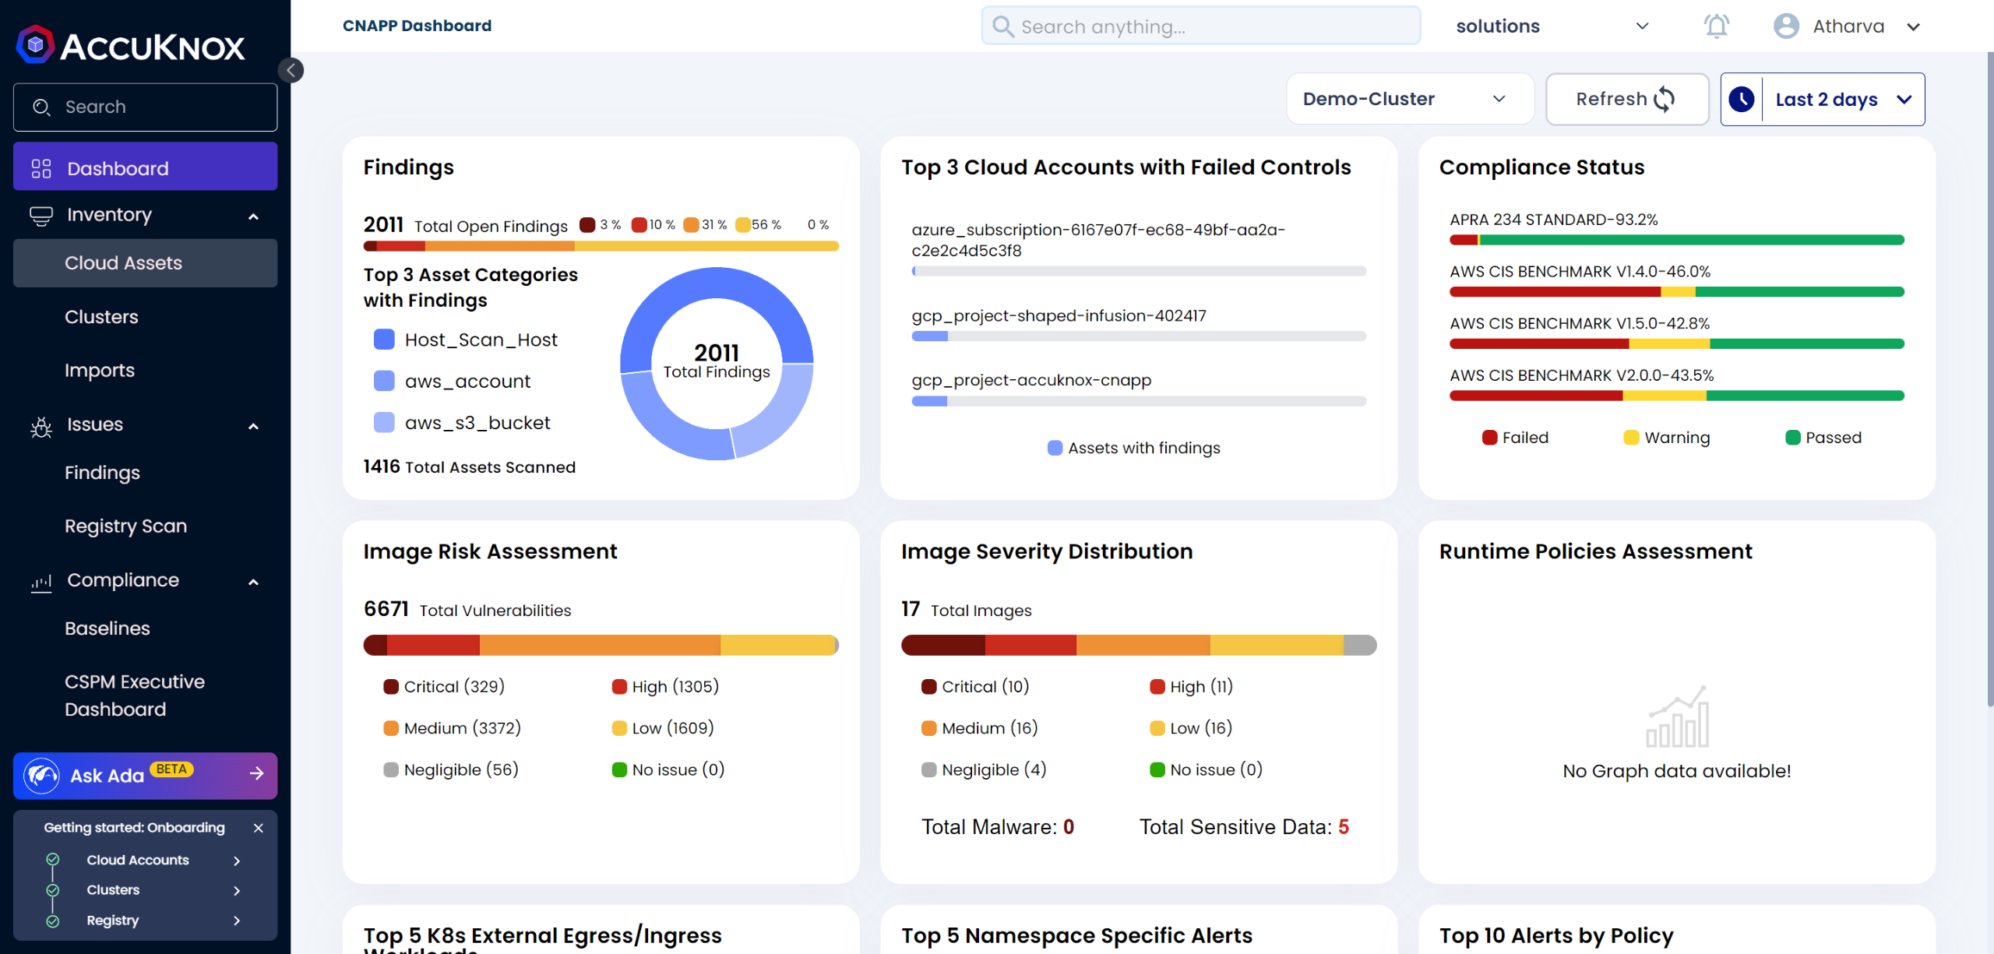Image resolution: width=1994 pixels, height=954 pixels.
Task: Click the APRA 234 Standard compliance bar
Action: [x=1676, y=240]
